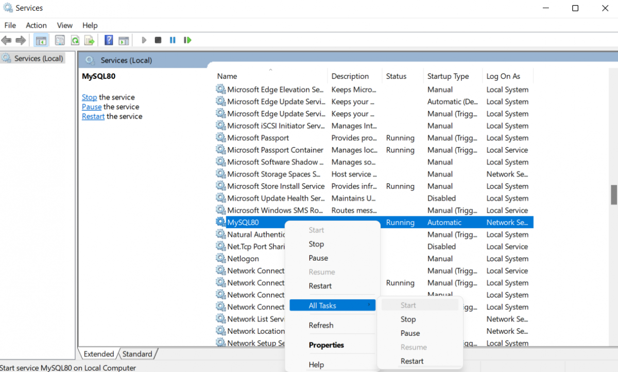
Task: Click the Stop the service link
Action: (89, 97)
